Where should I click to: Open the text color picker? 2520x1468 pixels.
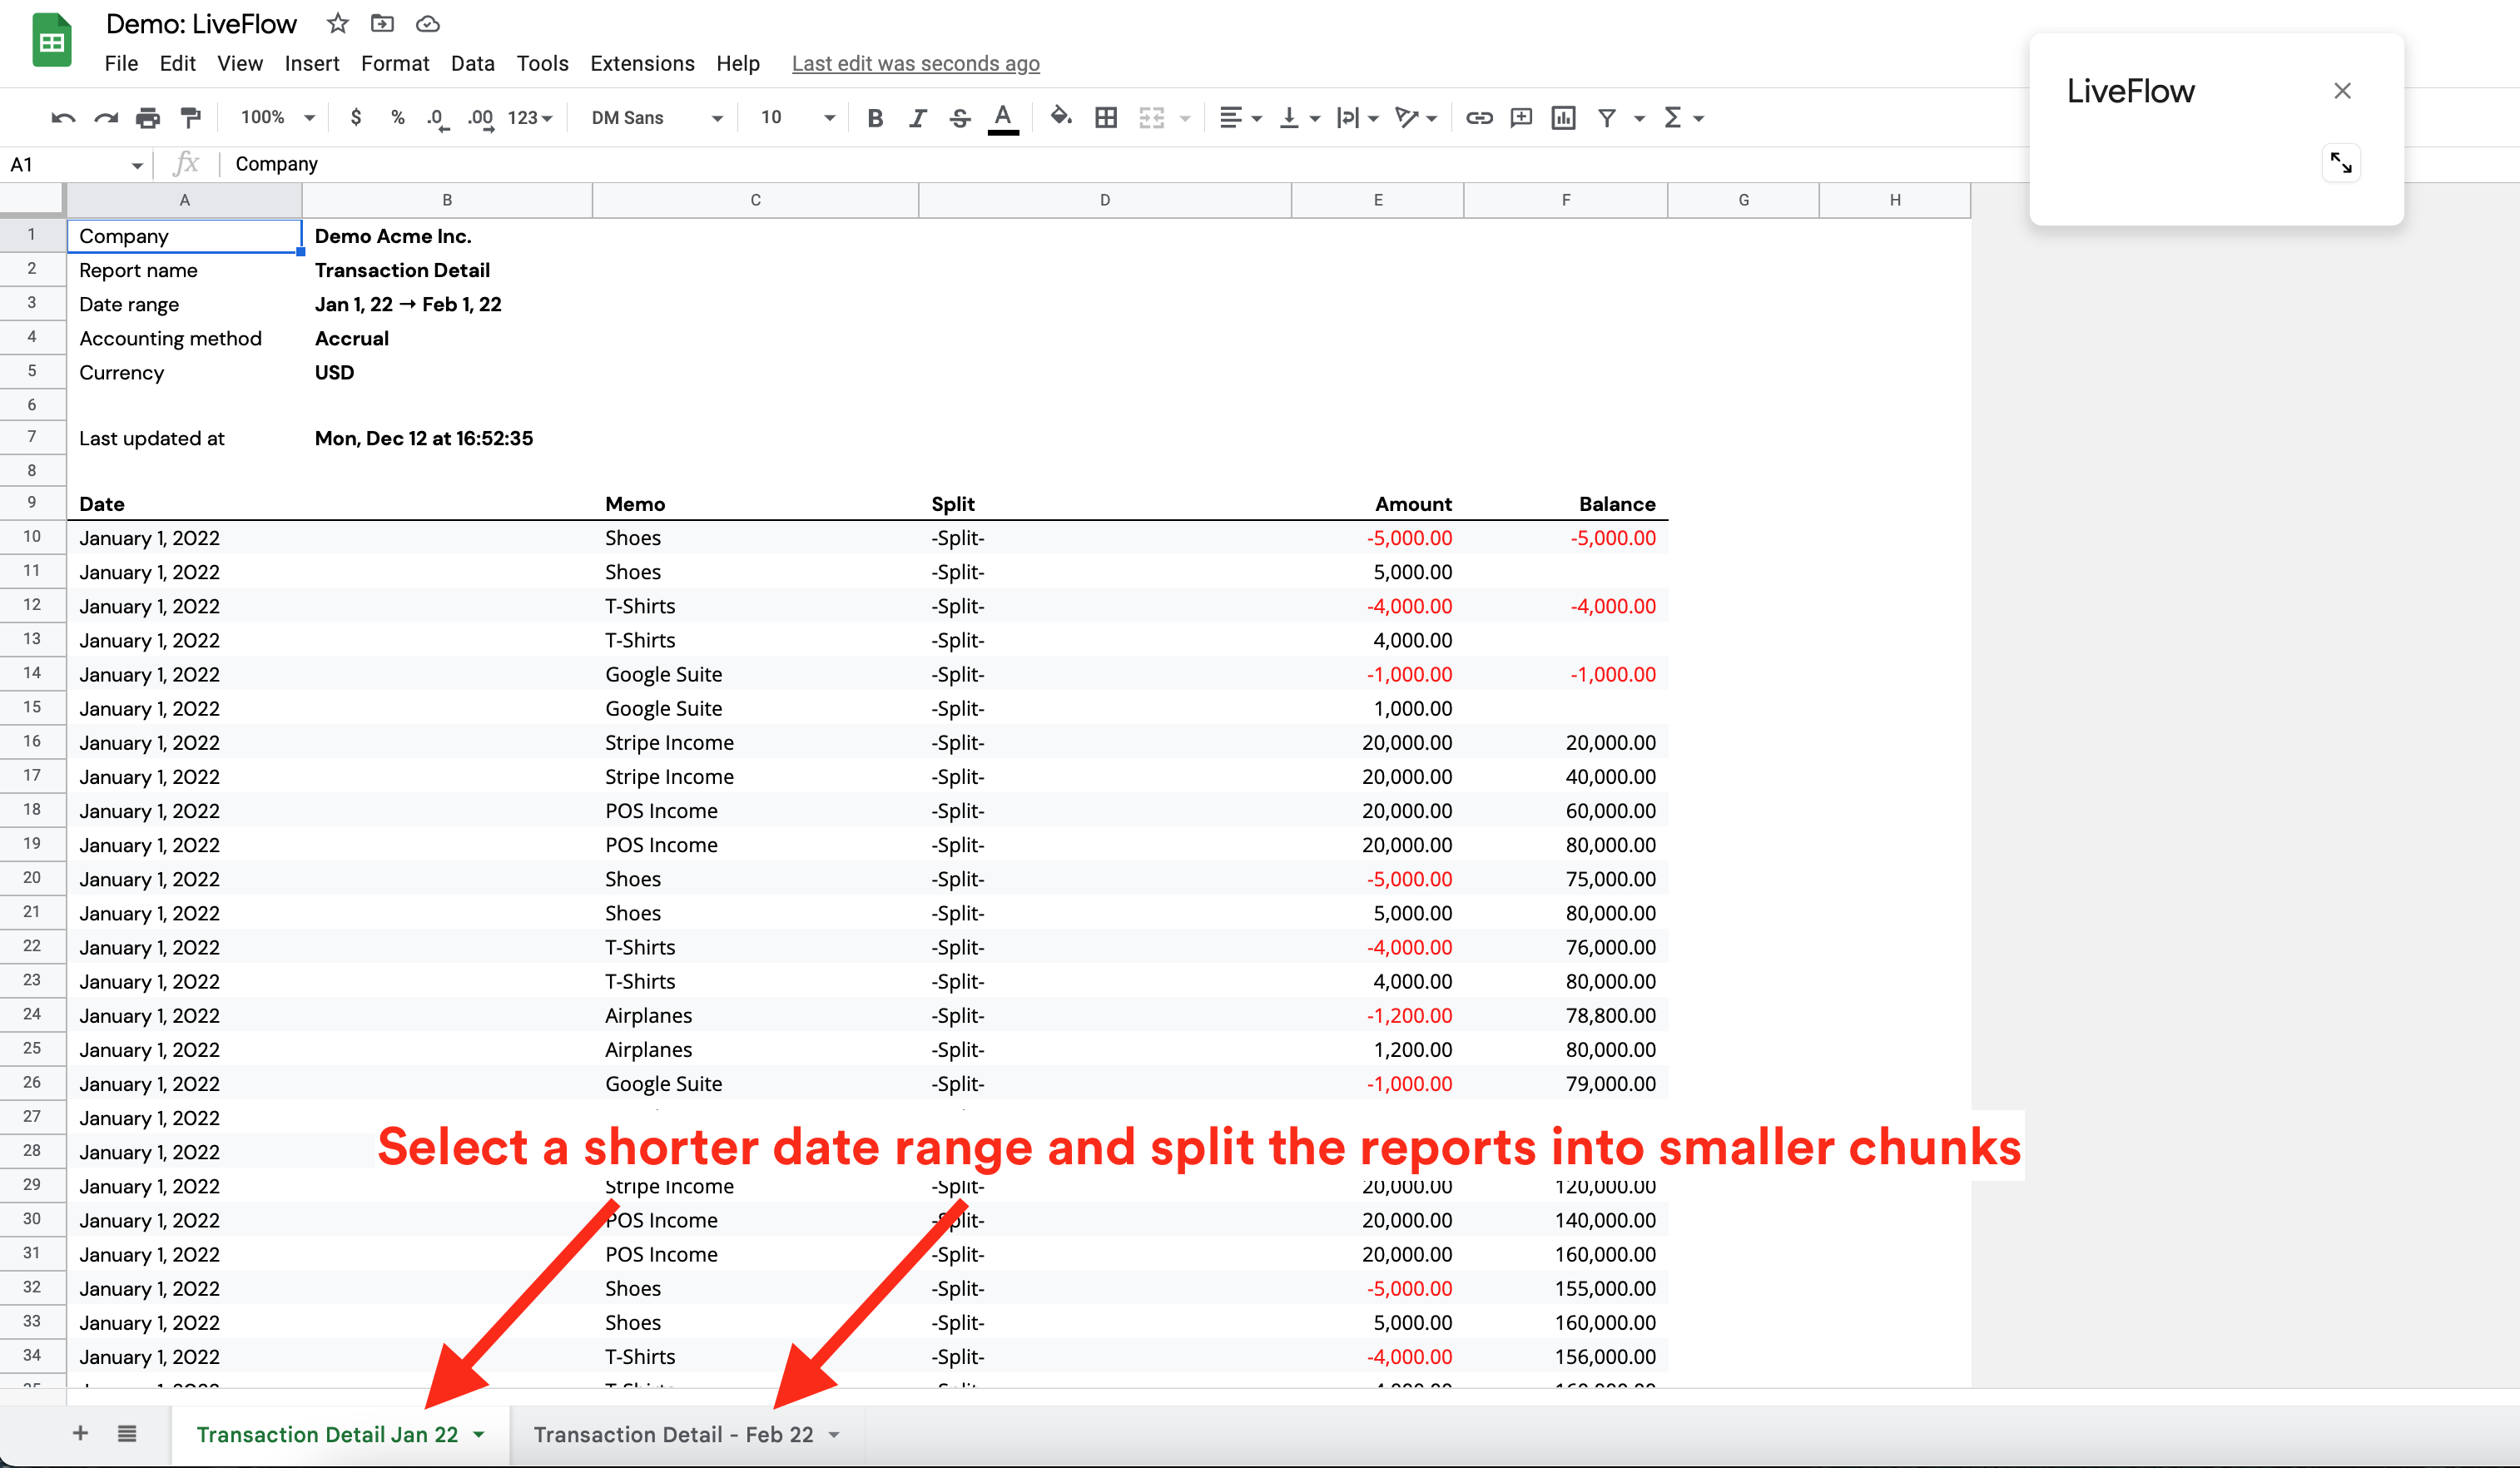[x=1003, y=118]
